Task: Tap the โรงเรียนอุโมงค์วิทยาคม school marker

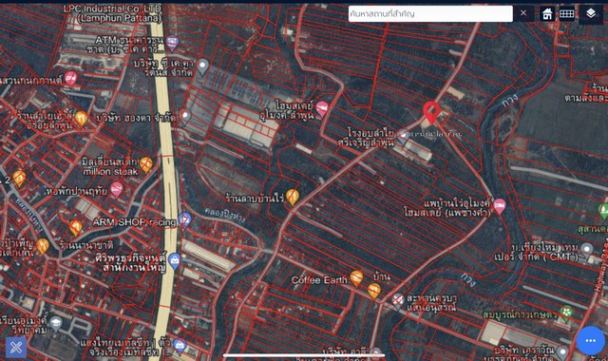Action: [56, 324]
